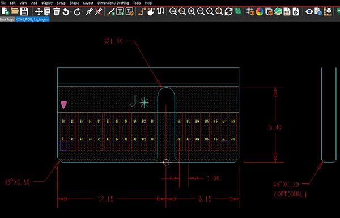Open the cross-section layers stack icon
The height and width of the screenshot is (218, 340).
[278, 11]
